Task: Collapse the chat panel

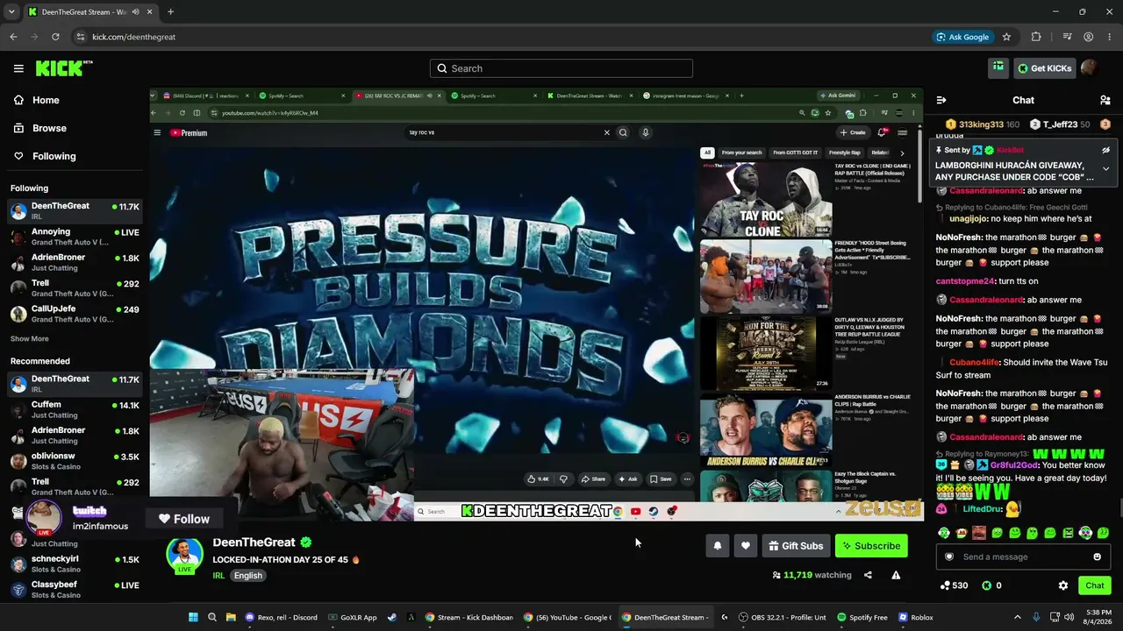Action: click(x=941, y=100)
